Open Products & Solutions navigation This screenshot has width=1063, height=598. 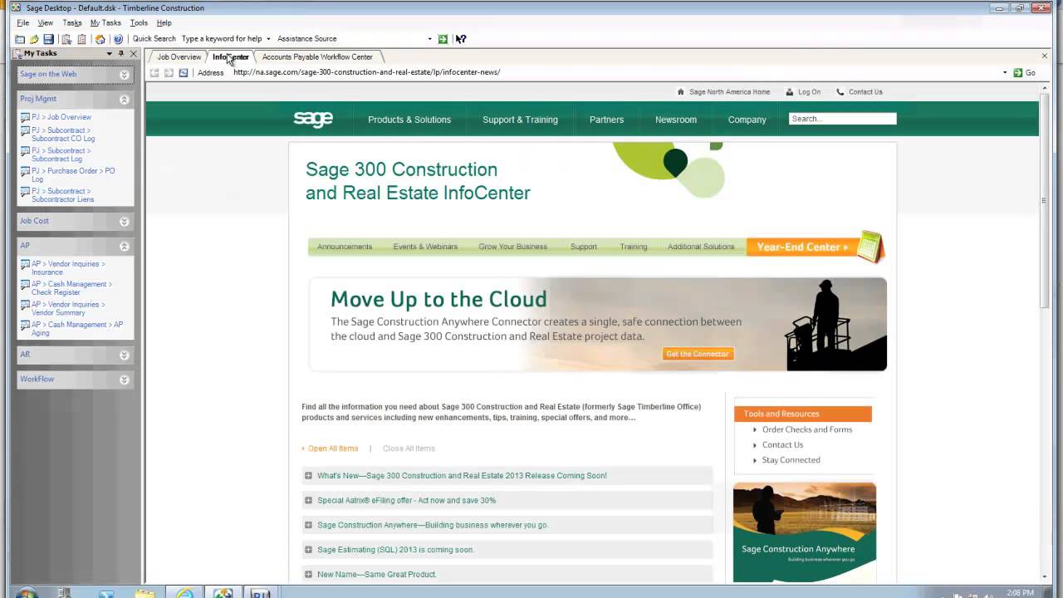[x=409, y=120]
